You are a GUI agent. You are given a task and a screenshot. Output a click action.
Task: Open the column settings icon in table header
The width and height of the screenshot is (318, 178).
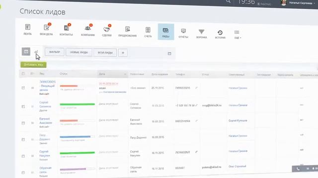pyautogui.click(x=32, y=74)
